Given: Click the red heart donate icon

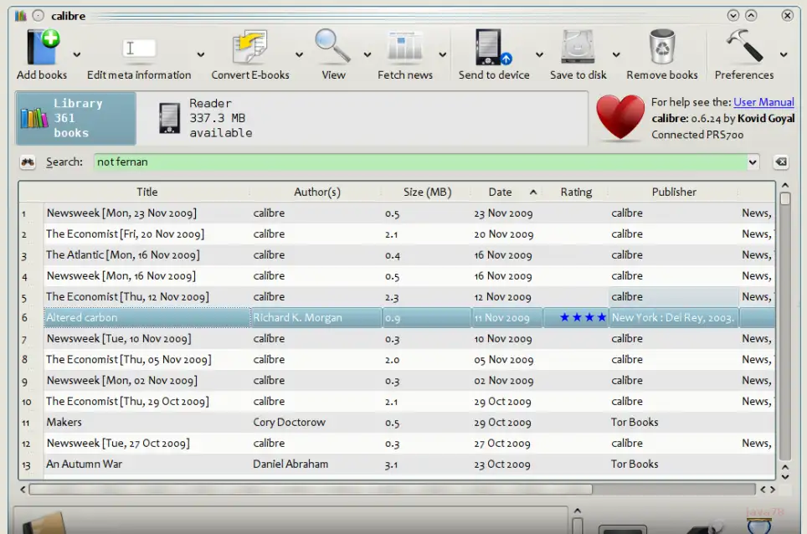Looking at the screenshot, I should tap(619, 118).
